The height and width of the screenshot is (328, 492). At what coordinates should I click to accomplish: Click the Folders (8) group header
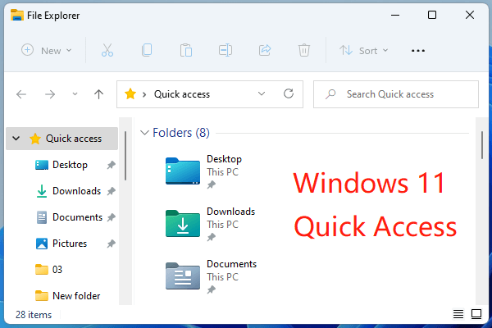pyautogui.click(x=181, y=133)
